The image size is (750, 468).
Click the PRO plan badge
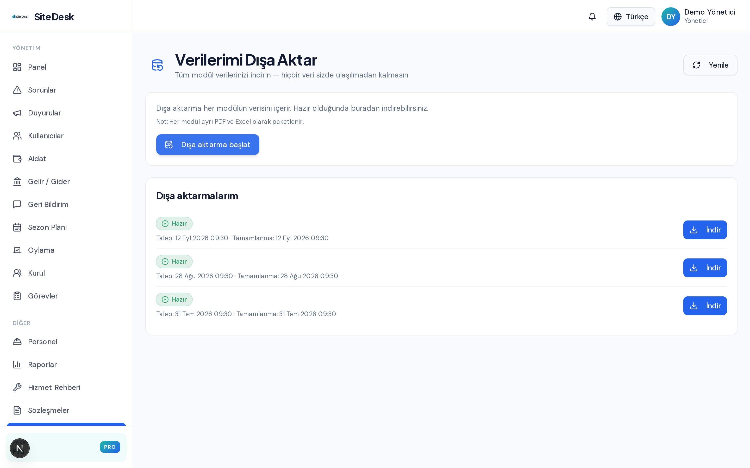110,447
